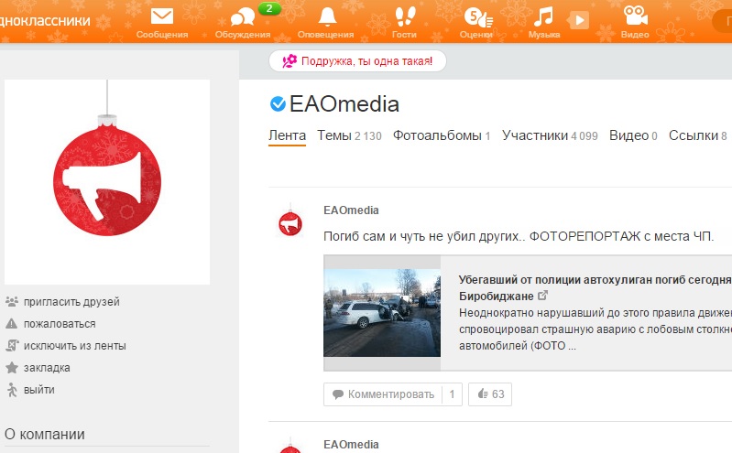Viewport: 732px width, 453px height.
Task: Click the Комментировать button
Action: [383, 394]
